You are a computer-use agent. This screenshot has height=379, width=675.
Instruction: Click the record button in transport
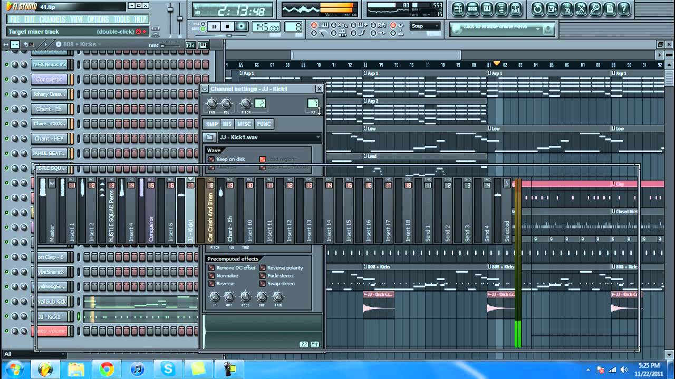242,27
